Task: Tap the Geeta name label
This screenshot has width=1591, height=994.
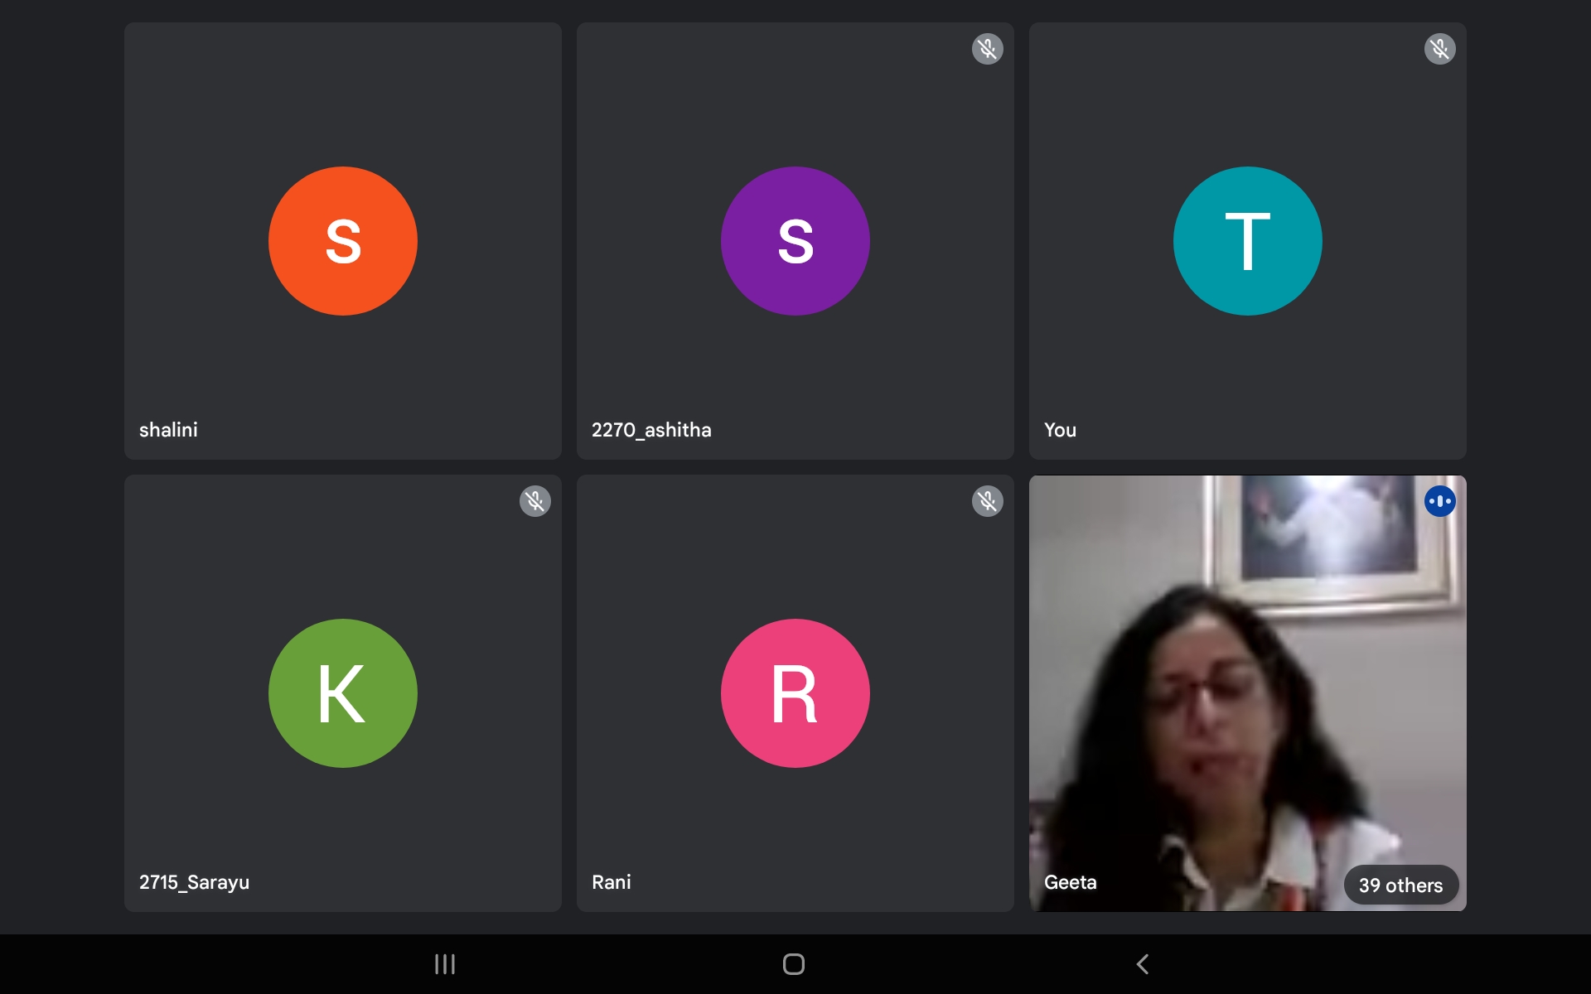Action: click(x=1070, y=882)
